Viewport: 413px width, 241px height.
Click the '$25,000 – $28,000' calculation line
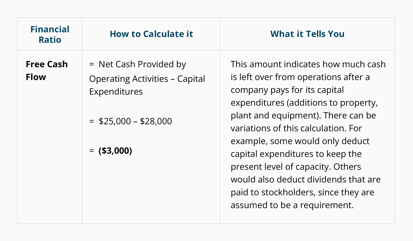click(135, 121)
